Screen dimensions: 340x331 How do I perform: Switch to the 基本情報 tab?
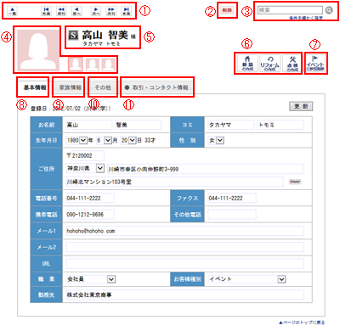pyautogui.click(x=34, y=87)
